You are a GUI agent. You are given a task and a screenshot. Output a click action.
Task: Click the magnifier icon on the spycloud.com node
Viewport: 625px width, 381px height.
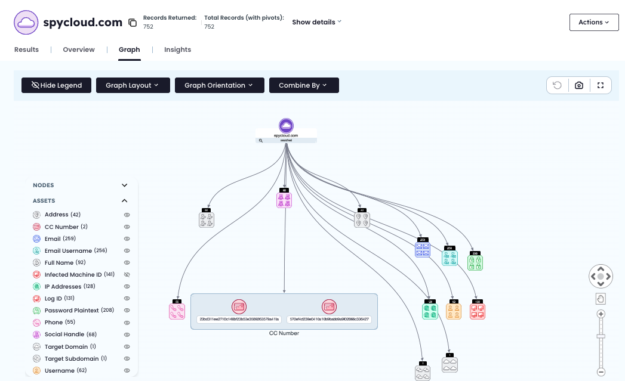[261, 140]
